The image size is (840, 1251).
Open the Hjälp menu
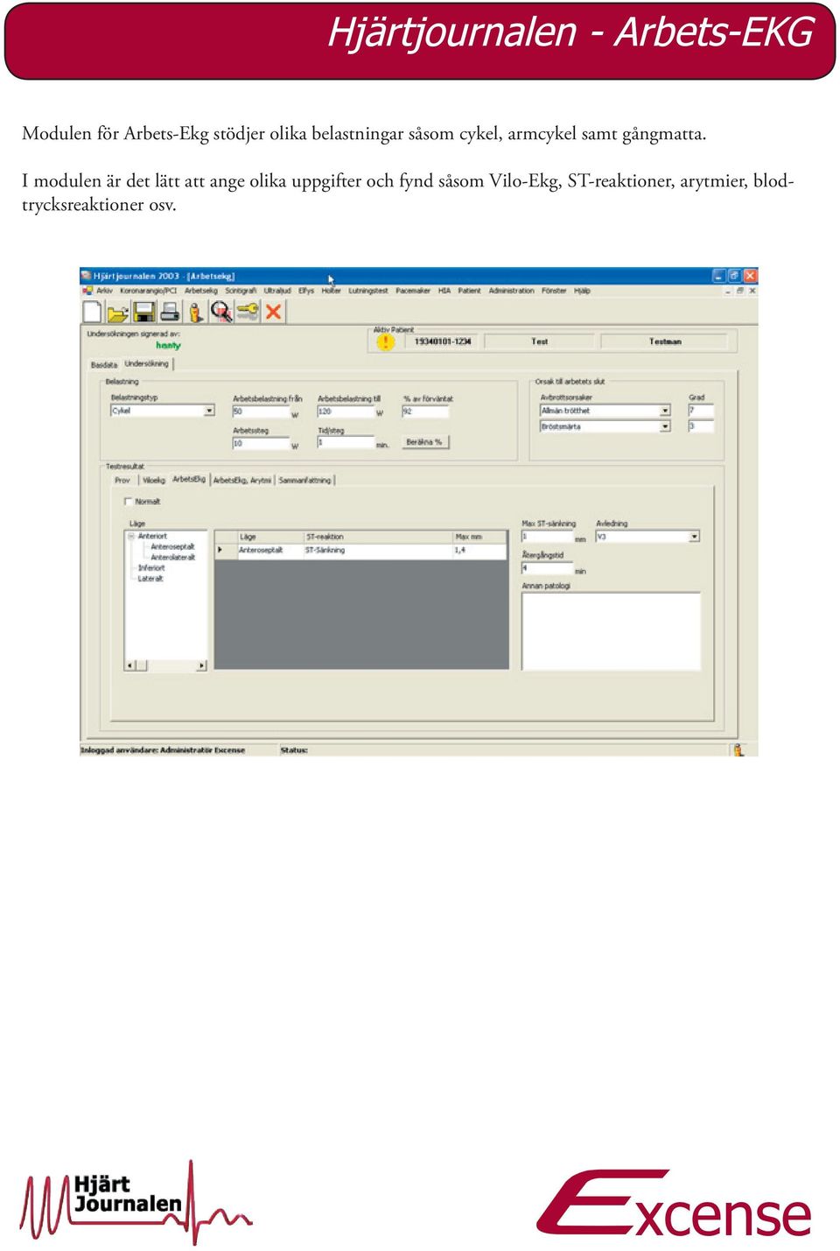[582, 291]
